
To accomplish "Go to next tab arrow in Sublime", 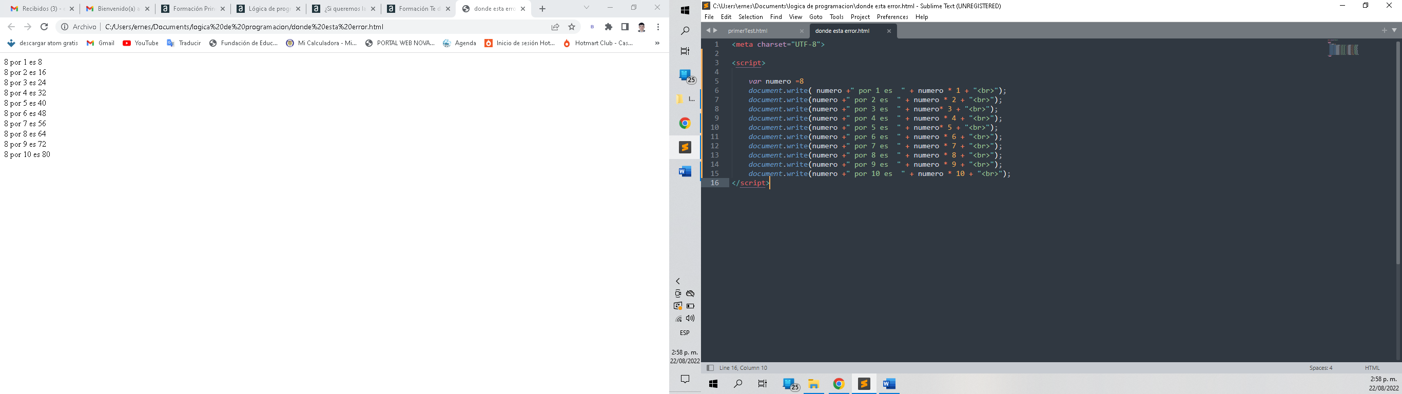I will point(715,30).
